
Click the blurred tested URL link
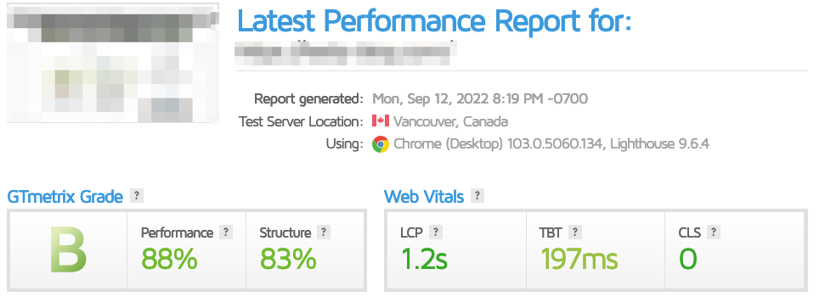click(x=346, y=52)
